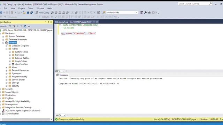Click the Cancel Executing Query stop icon

[x=52, y=17]
